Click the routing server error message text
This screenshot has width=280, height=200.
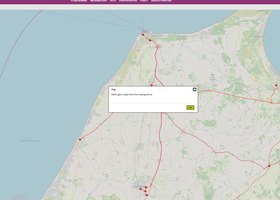[132, 95]
